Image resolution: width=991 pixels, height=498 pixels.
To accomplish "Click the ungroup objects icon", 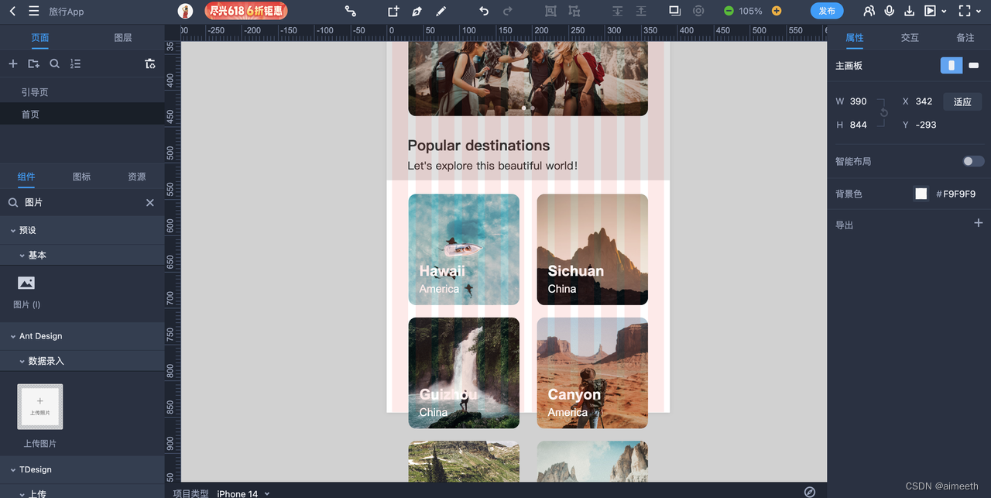I will click(x=574, y=11).
